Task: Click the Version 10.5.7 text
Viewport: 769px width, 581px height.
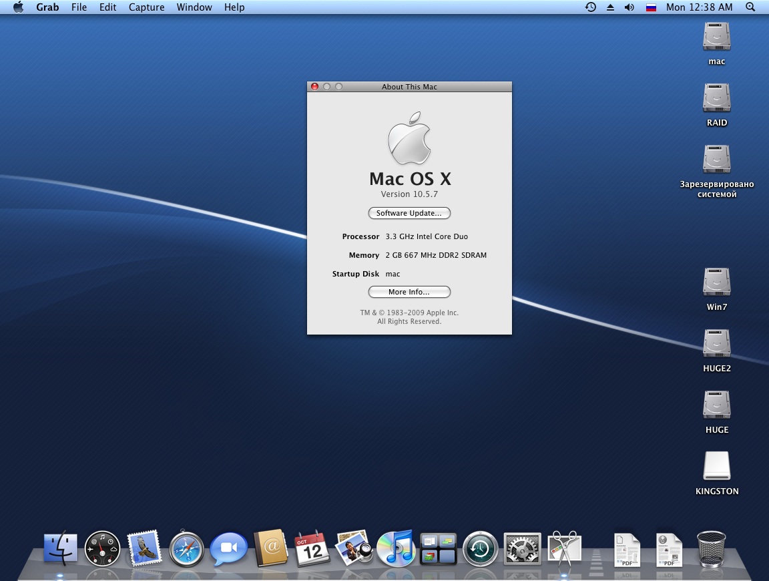Action: tap(409, 194)
